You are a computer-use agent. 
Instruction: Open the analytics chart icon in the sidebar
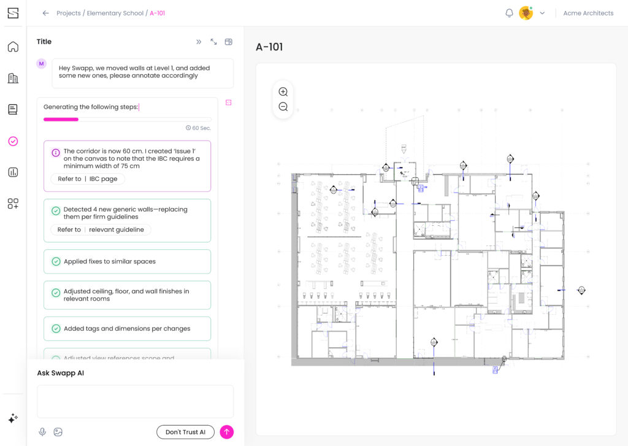(x=13, y=172)
